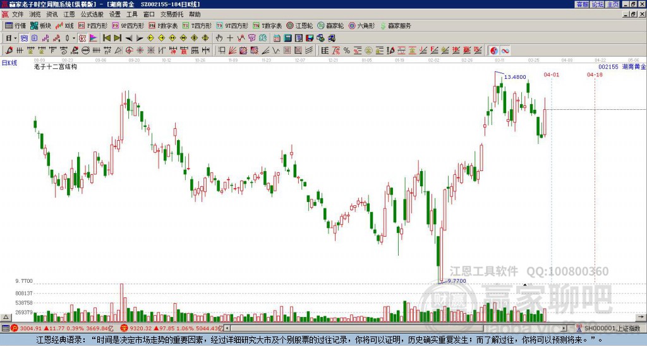Open the 工具 menu
This screenshot has width=647, height=346.
tap(131, 15)
